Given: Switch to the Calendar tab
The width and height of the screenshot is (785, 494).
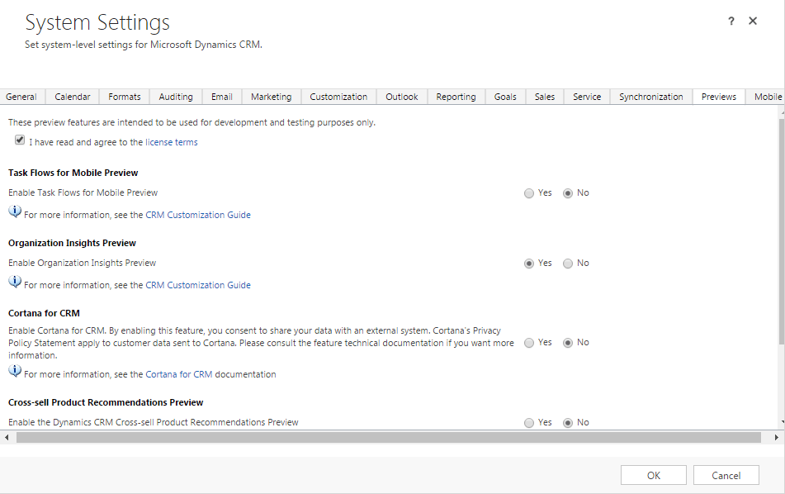Looking at the screenshot, I should click(73, 97).
